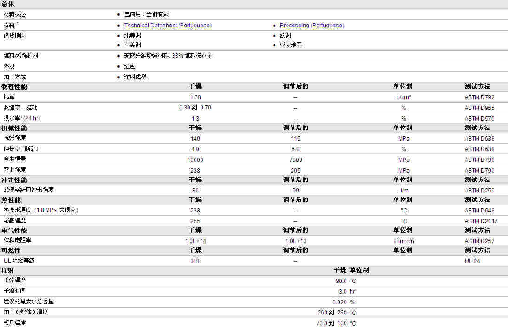Screen dimensions: 508x327
Task: Click the 总体 section header
Action: click(x=8, y=4)
